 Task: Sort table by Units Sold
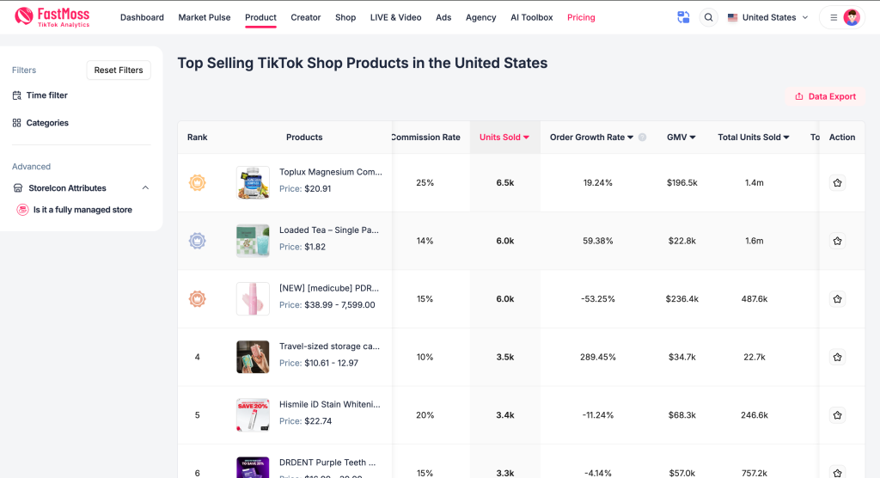tap(504, 137)
